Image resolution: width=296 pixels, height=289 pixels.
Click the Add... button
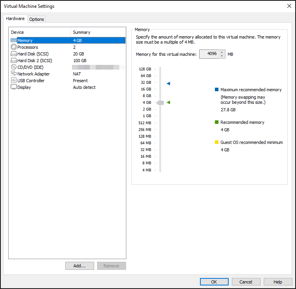(80, 266)
